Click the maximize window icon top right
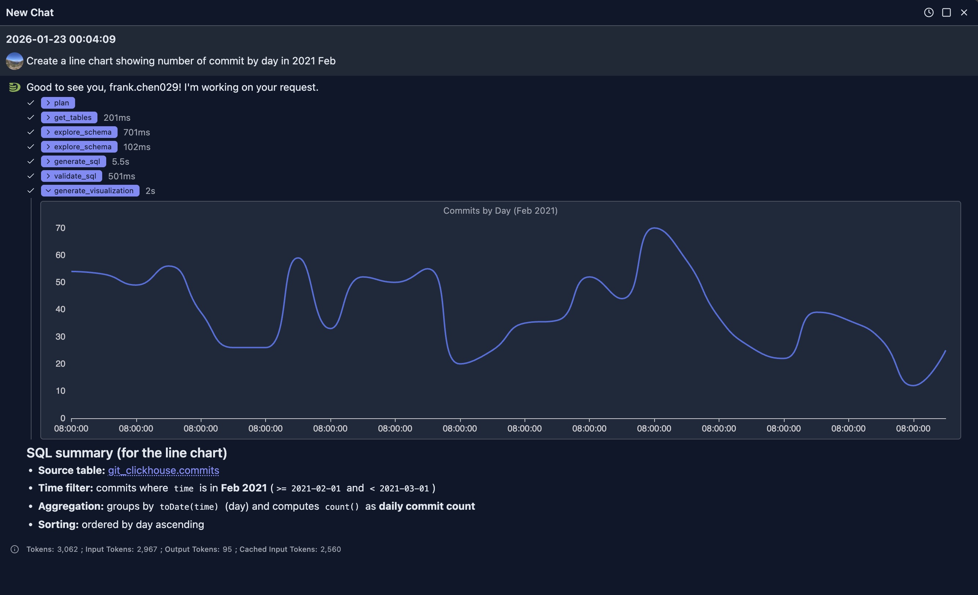This screenshot has height=595, width=978. (x=946, y=12)
